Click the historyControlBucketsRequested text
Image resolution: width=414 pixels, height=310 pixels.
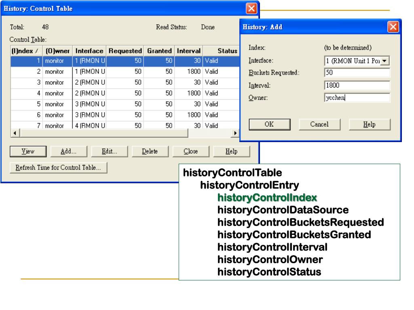tap(300, 222)
